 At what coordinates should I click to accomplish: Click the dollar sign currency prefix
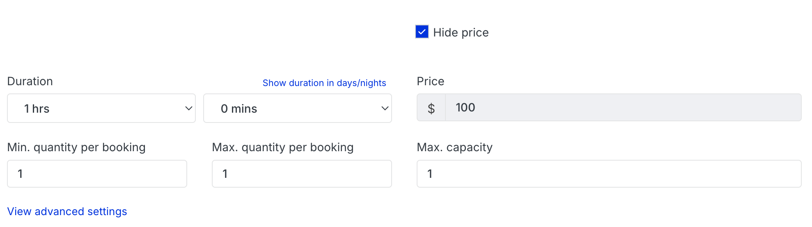[431, 108]
